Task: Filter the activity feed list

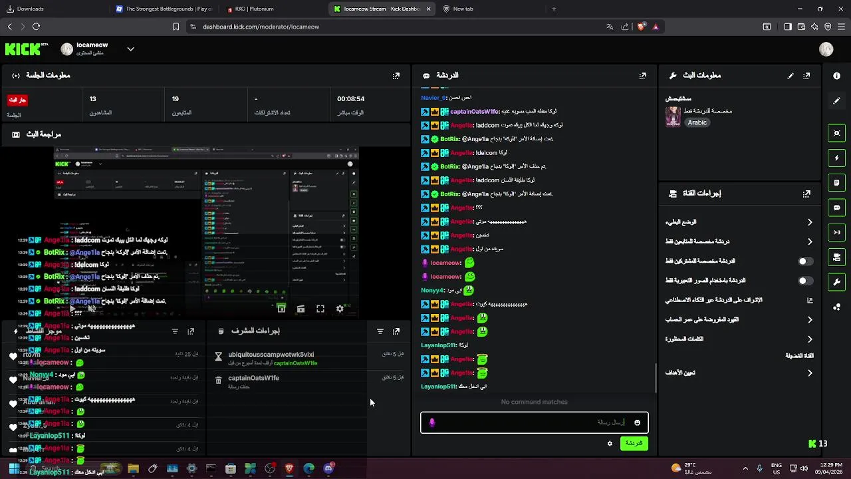Action: (x=175, y=331)
